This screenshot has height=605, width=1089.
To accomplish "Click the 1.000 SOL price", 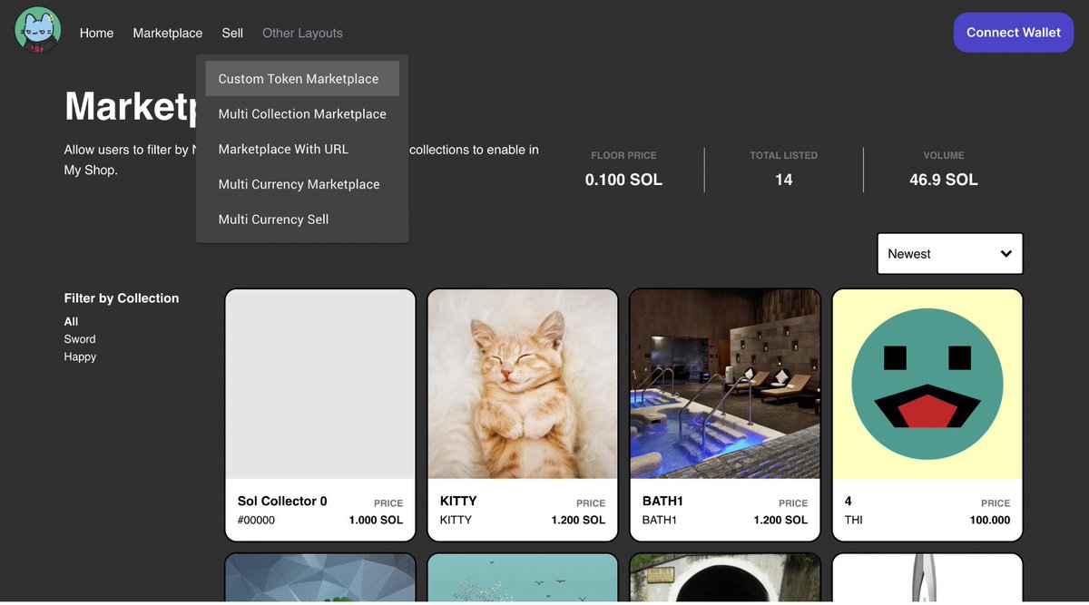I will point(376,521).
